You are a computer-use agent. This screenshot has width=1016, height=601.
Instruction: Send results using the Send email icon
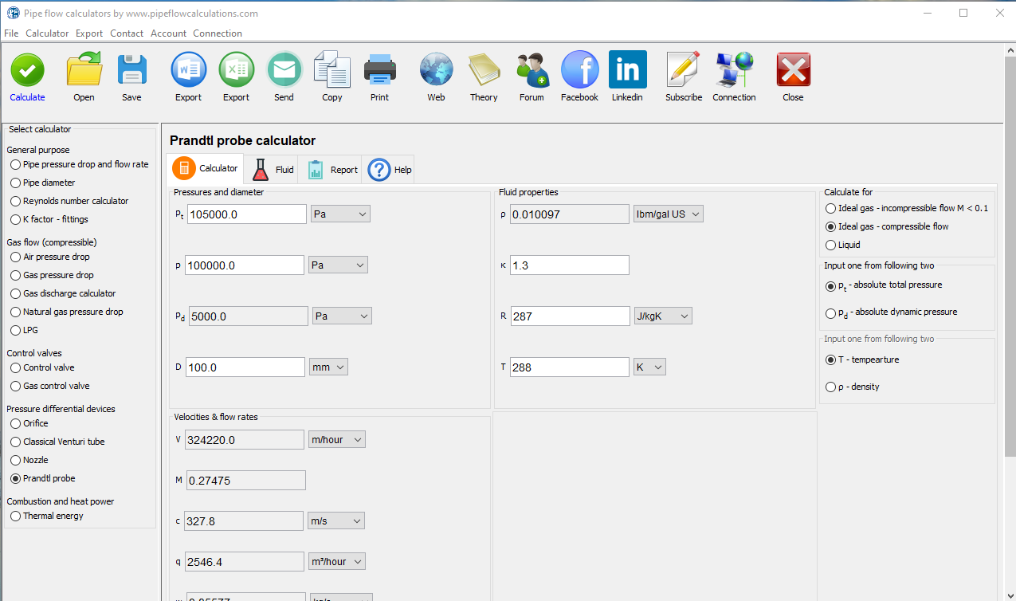pyautogui.click(x=284, y=69)
